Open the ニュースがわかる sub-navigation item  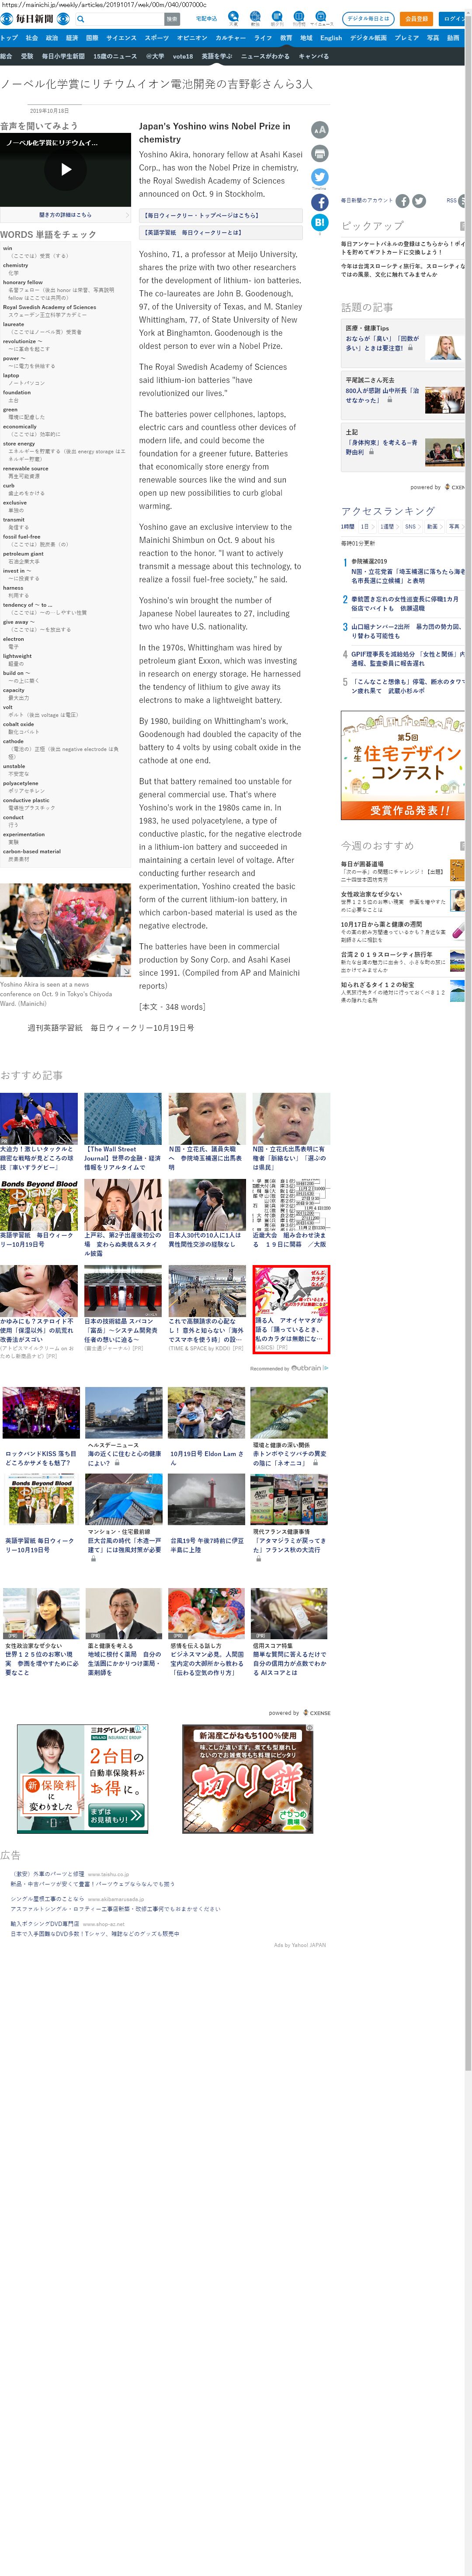265,56
